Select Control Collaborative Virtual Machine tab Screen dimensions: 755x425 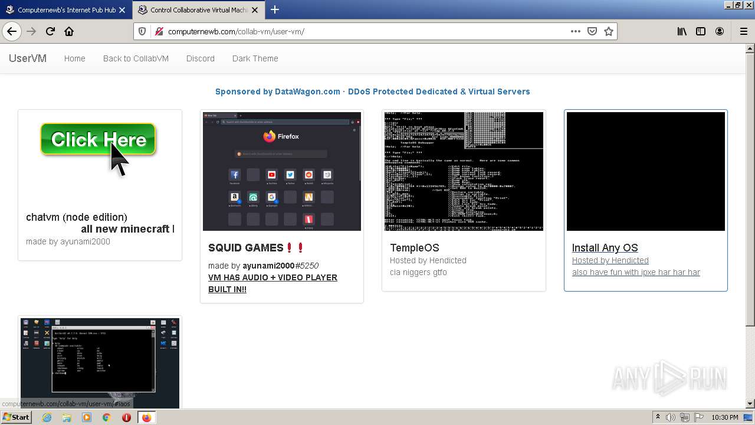[199, 10]
